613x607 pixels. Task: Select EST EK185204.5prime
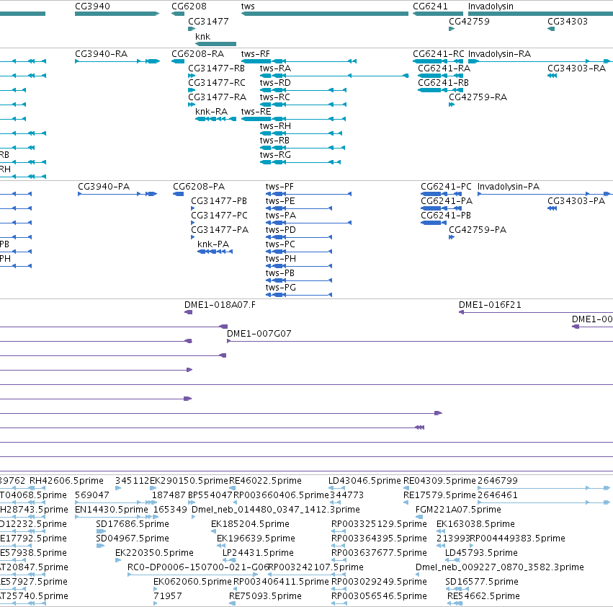click(x=250, y=524)
